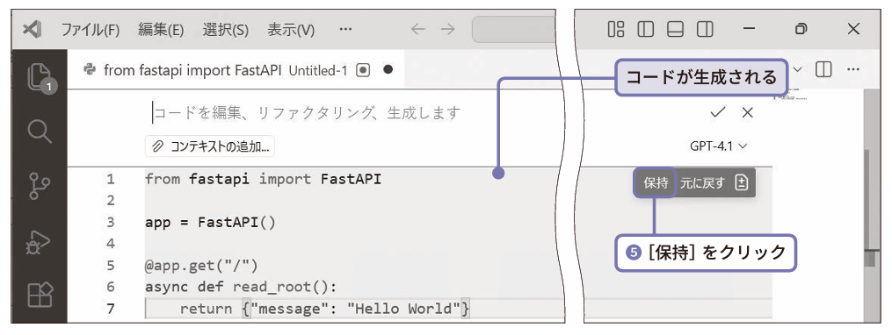Open the Search view in activity bar
Screen dimensions: 892x335
click(40, 132)
